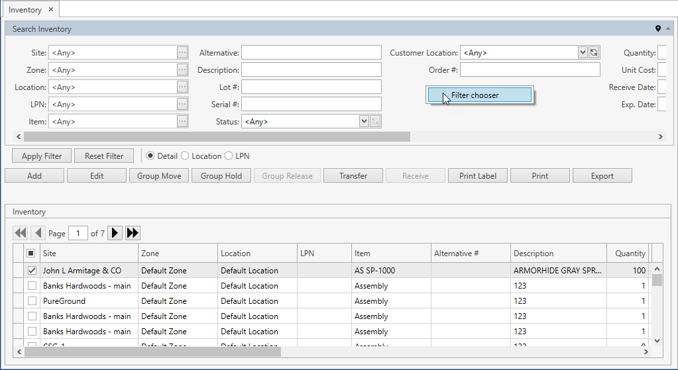Open the Zone lookup ellipsis button
Screen dimensions: 678x370
pos(182,70)
